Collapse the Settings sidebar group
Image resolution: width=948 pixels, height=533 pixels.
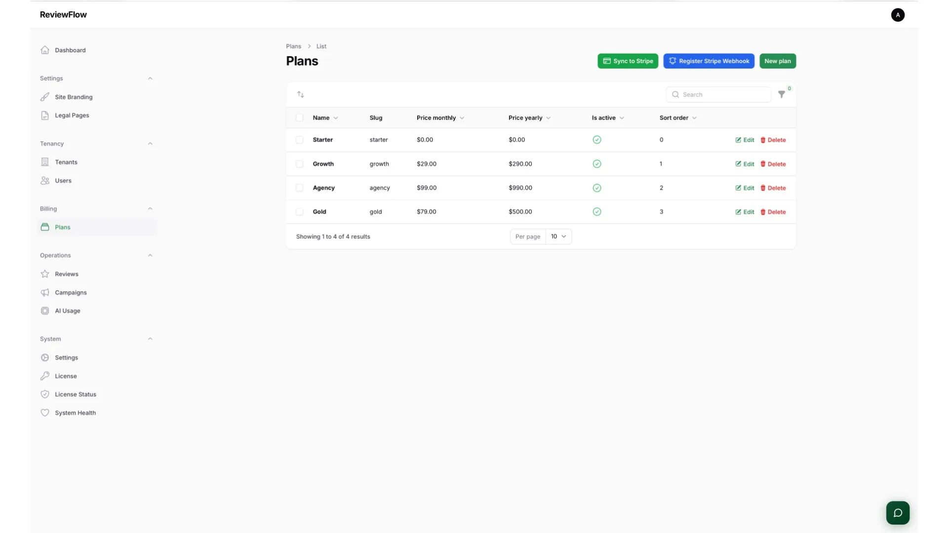(x=150, y=78)
